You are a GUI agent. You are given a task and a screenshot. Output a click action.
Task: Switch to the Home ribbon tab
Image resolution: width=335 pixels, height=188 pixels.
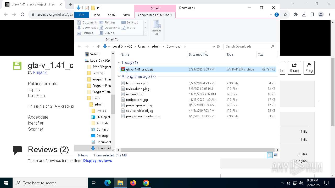(x=96, y=15)
